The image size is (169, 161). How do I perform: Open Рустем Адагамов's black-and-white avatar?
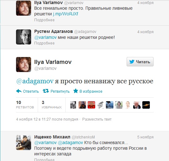24,37
